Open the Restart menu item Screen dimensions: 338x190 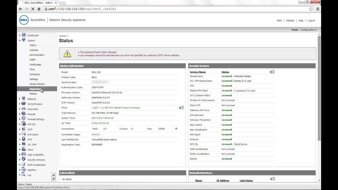tap(33, 94)
